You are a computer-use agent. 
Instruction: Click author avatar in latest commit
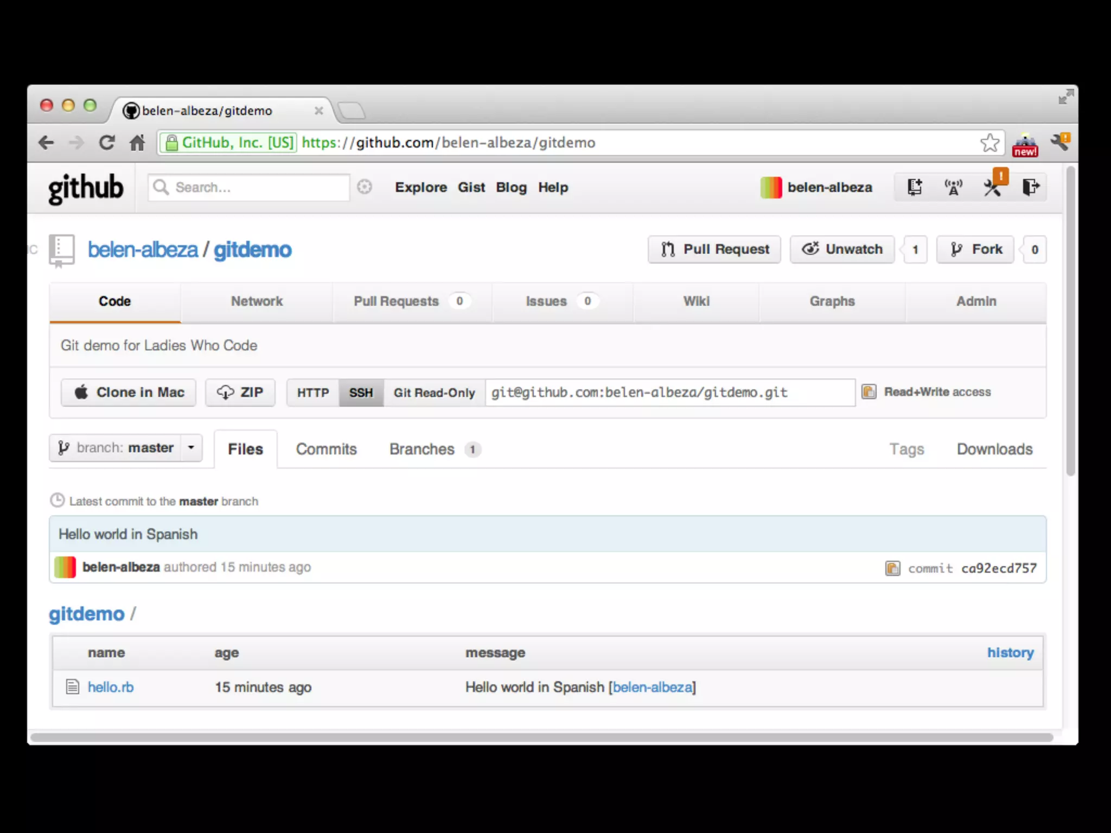click(65, 567)
